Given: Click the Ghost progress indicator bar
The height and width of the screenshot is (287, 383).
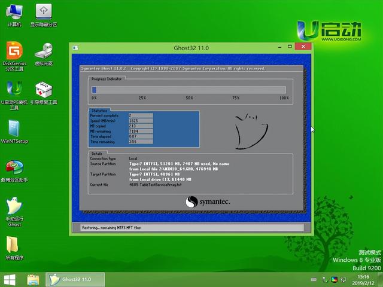Looking at the screenshot, I should [x=189, y=90].
